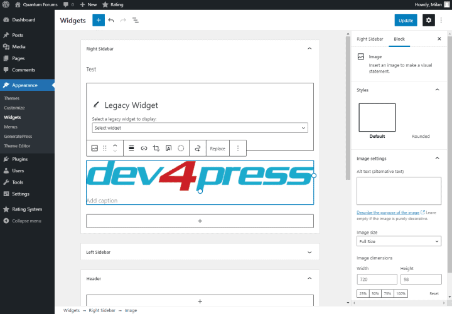The width and height of the screenshot is (452, 314).
Task: Open Theme Editor submenu item
Action: pos(18,146)
